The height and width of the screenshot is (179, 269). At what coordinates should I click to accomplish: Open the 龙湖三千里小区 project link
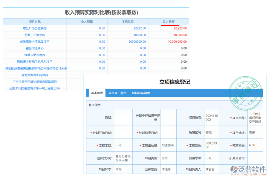(35, 35)
